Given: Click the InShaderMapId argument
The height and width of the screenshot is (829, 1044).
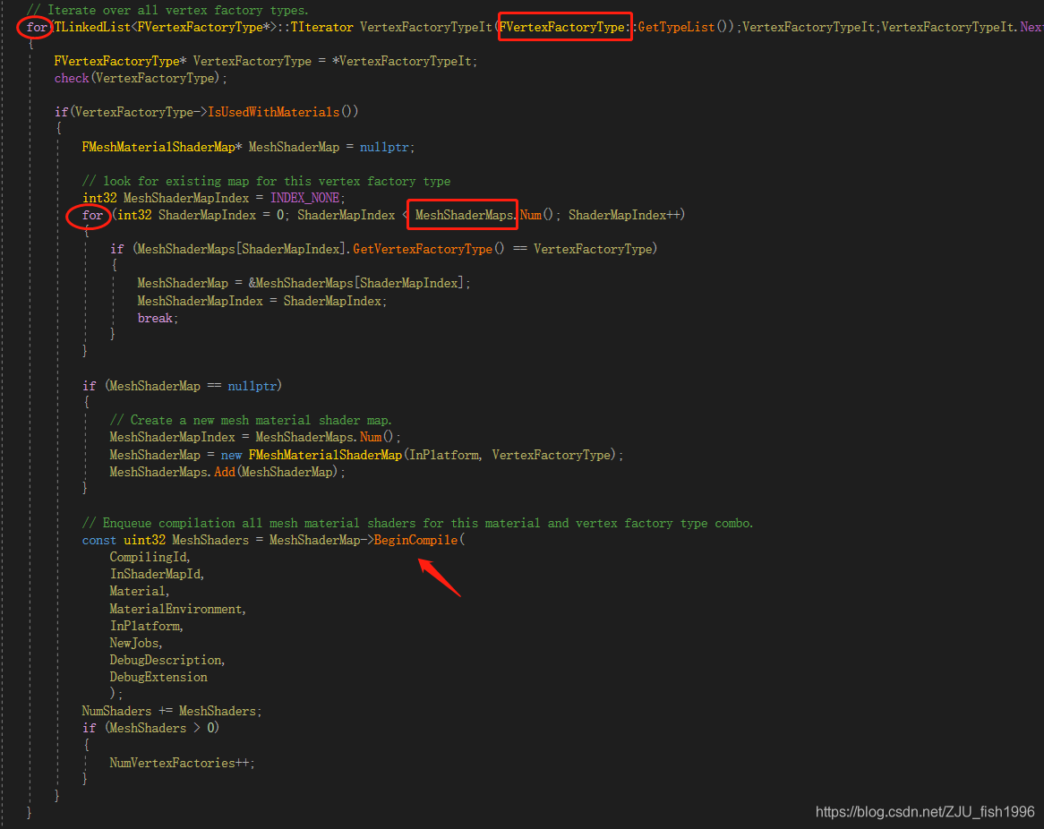Looking at the screenshot, I should click(x=157, y=574).
